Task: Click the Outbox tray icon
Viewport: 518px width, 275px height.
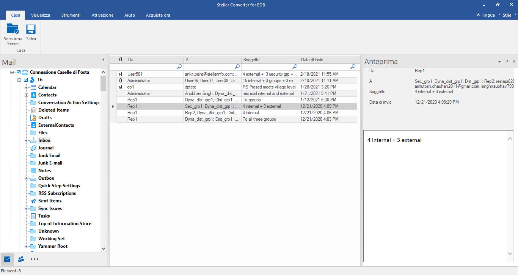Action: pos(33,178)
